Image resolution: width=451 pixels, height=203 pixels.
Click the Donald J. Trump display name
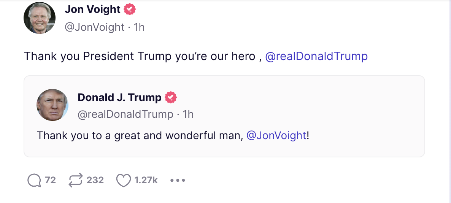[119, 97]
